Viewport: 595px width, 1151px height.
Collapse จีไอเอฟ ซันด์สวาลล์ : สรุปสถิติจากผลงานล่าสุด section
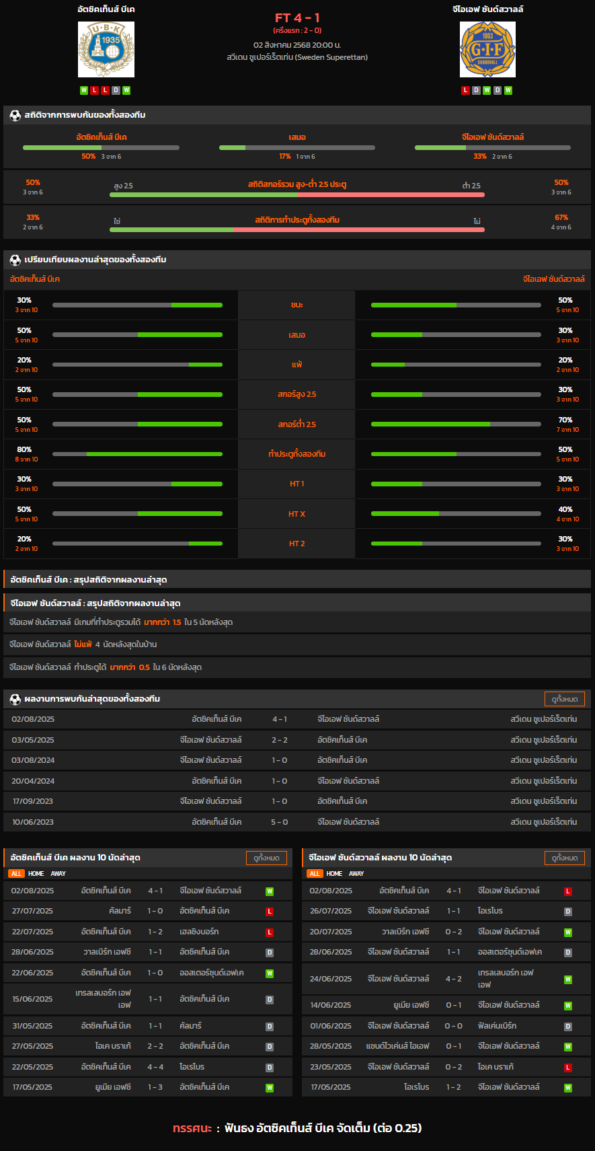(x=297, y=603)
